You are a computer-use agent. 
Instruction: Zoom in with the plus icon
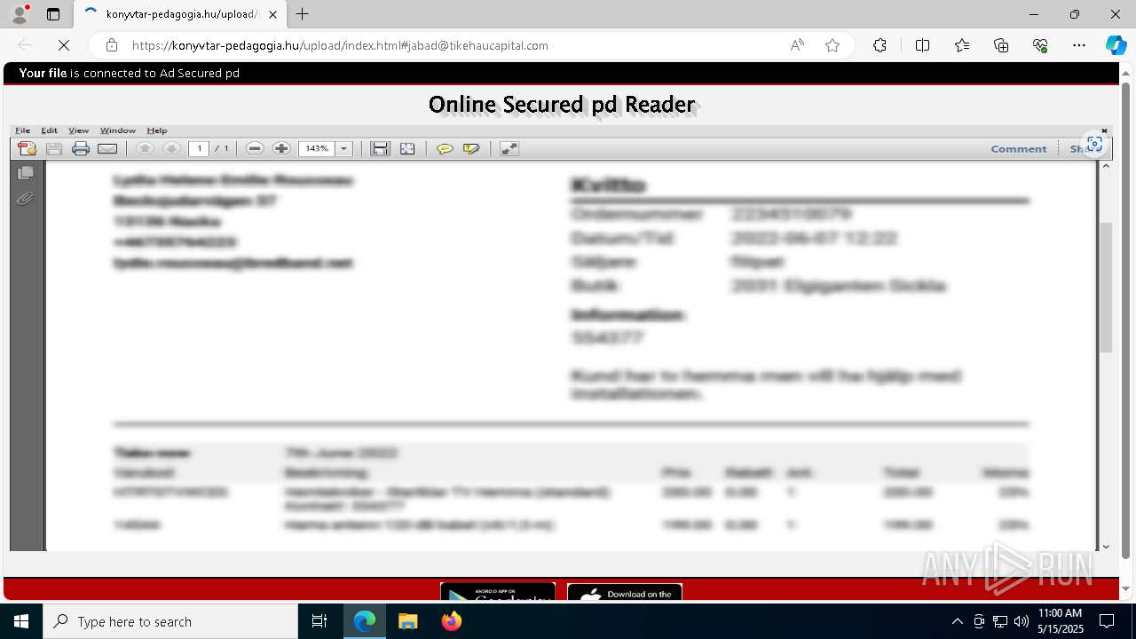281,149
